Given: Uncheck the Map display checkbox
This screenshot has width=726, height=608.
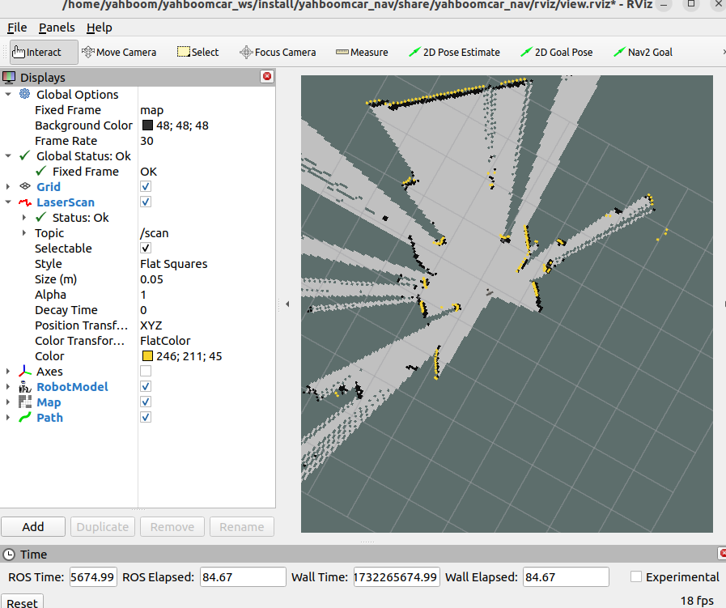Looking at the screenshot, I should (146, 402).
